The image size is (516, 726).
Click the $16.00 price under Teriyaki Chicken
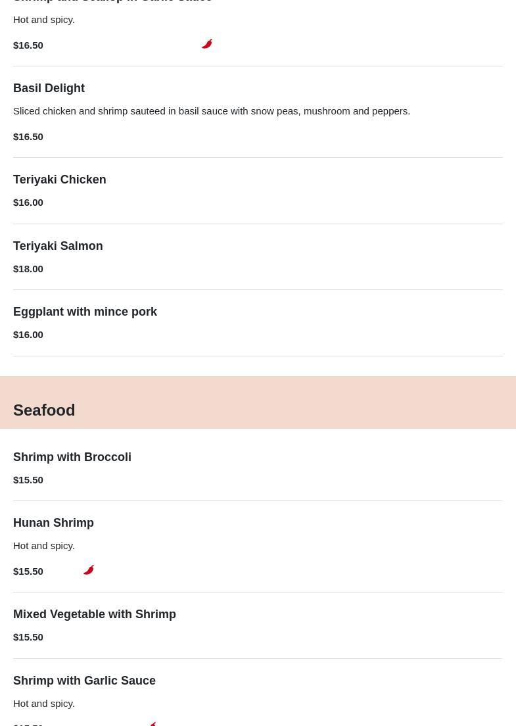(28, 202)
